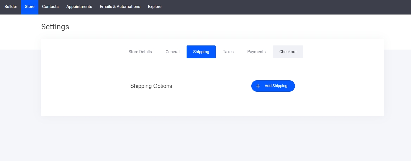Select the active Shipping tab
411x161 pixels.
(x=201, y=52)
